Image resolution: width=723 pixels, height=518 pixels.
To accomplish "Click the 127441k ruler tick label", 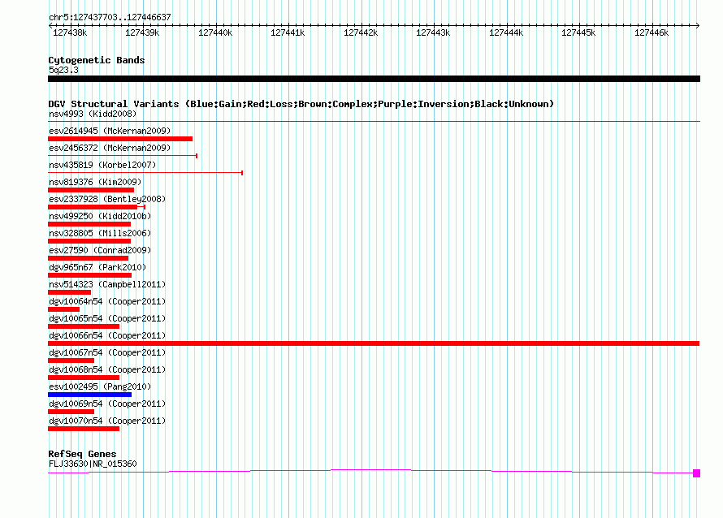I will [288, 32].
